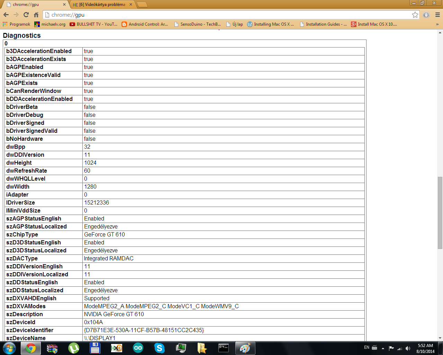Screen dimensions: 443x355
Task: Click the keyboard icon in the system tray
Action: pyautogui.click(x=374, y=348)
